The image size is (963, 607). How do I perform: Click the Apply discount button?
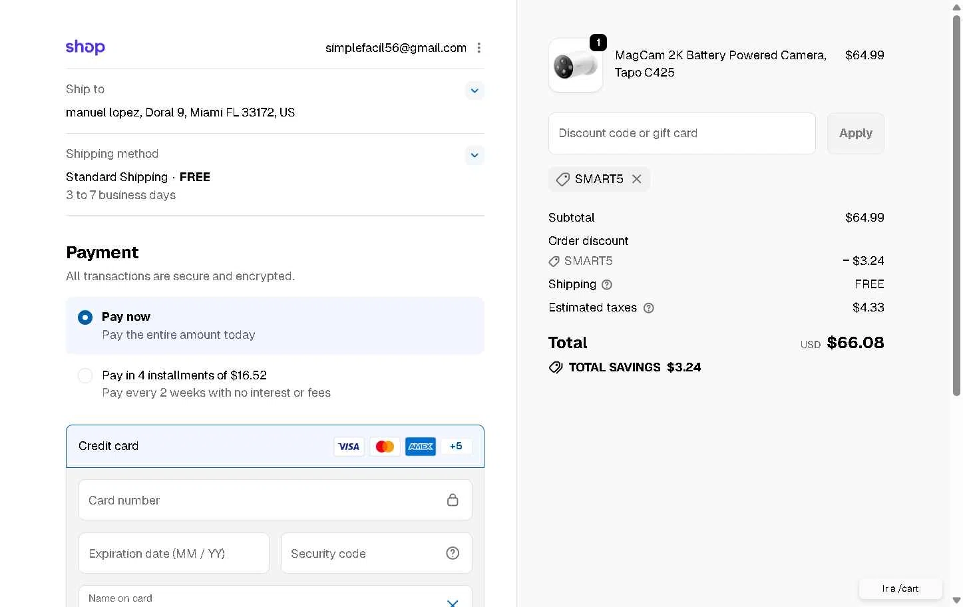pos(856,133)
